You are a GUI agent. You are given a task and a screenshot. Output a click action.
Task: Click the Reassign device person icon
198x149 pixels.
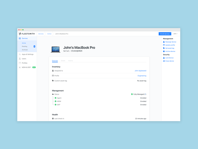pyautogui.click(x=164, y=42)
